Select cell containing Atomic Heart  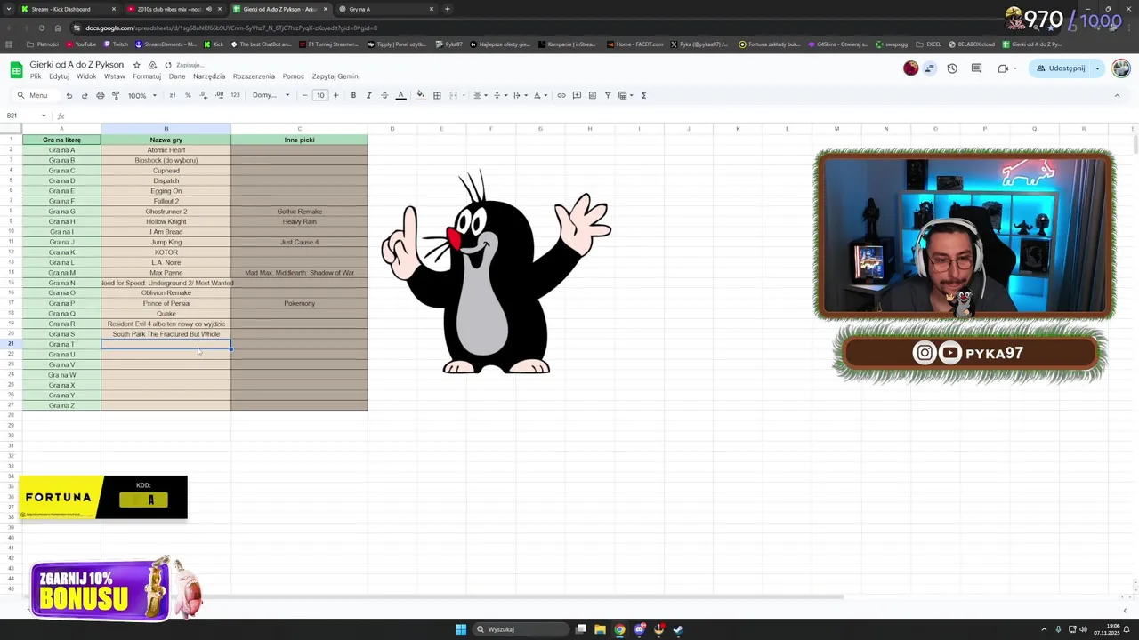tap(166, 150)
